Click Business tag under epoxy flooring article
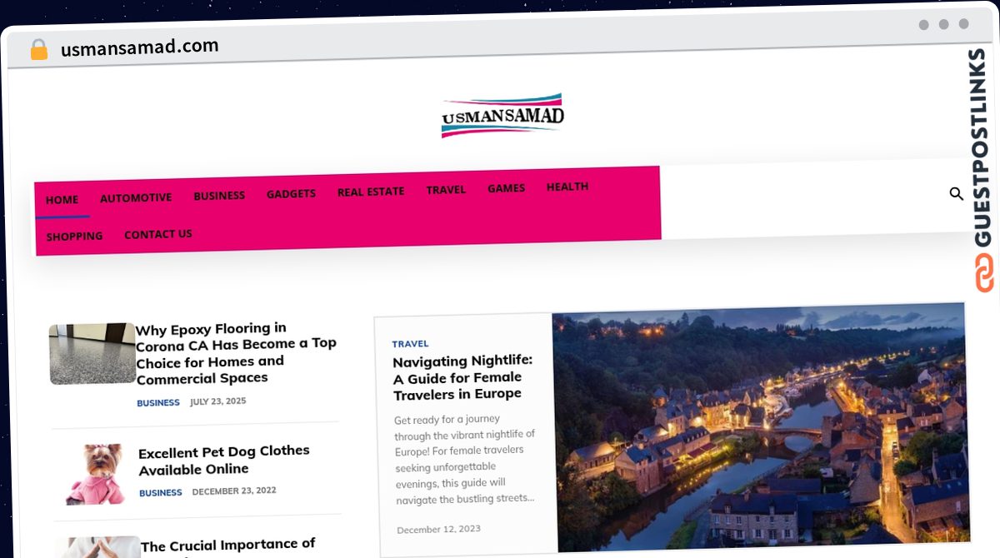Viewport: 1000px width, 558px height. click(x=158, y=403)
